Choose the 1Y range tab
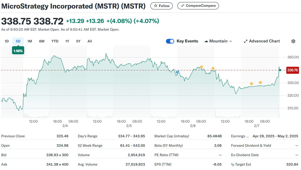 tap(67, 41)
